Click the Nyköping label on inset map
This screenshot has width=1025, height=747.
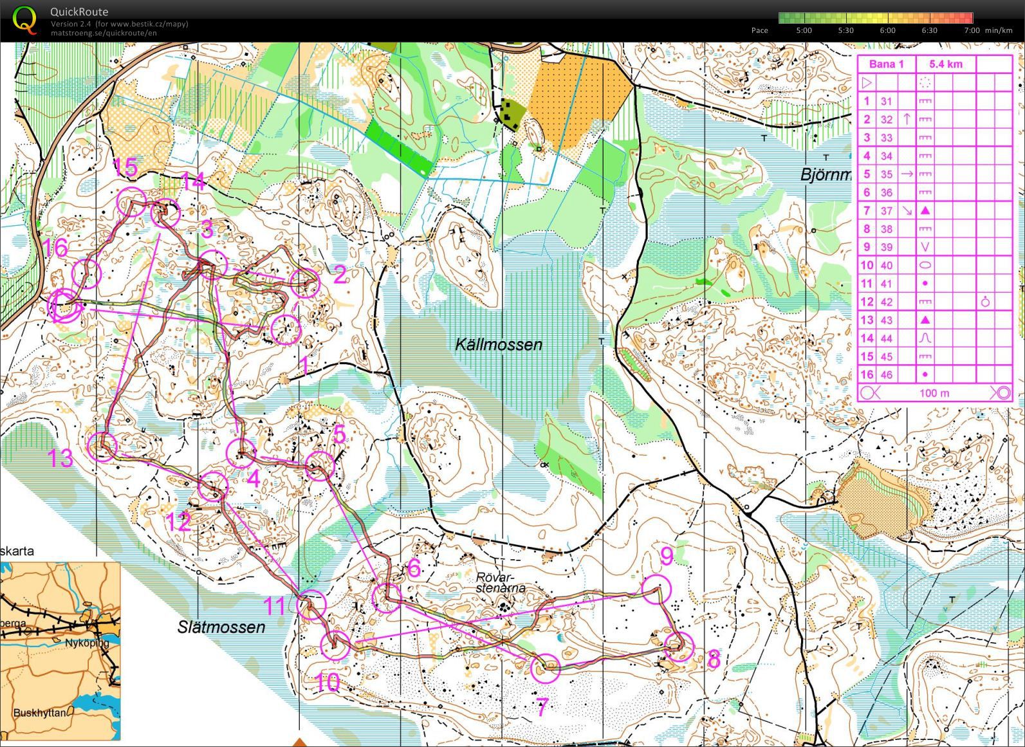click(87, 642)
